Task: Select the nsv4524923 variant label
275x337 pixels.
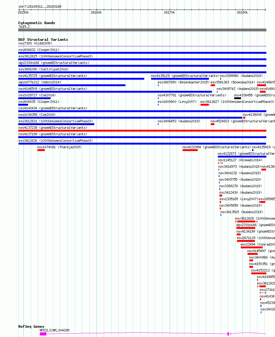Action: (243, 121)
